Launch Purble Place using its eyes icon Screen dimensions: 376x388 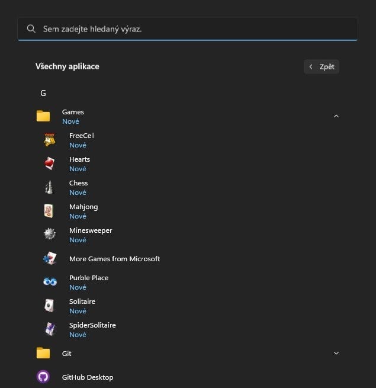[x=50, y=282]
